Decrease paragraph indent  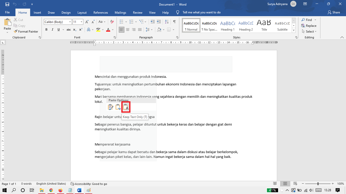click(152, 22)
